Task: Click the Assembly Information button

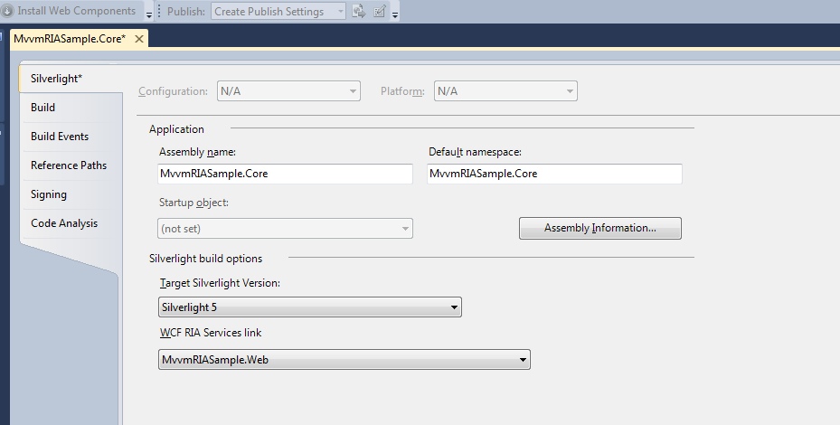Action: pos(600,228)
